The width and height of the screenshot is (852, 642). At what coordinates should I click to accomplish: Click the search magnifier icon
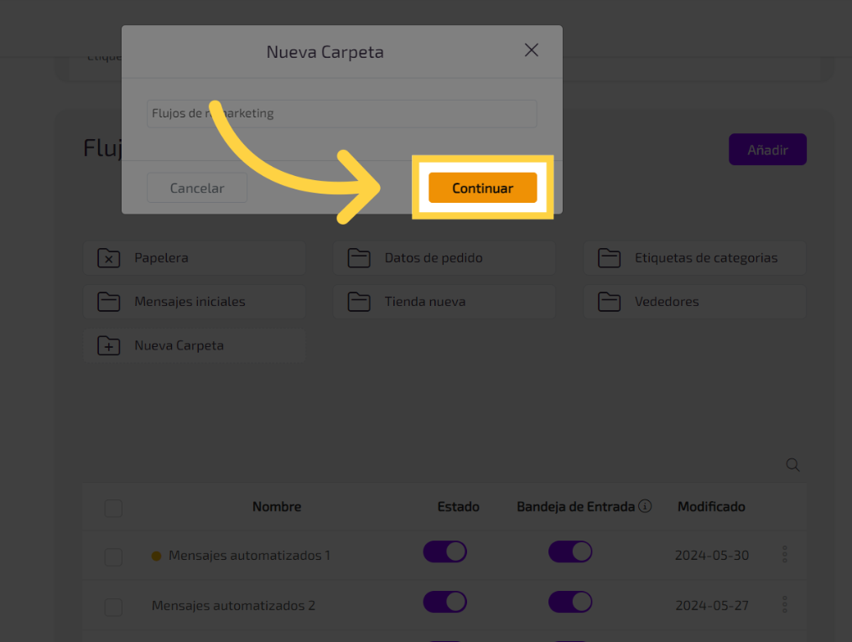792,465
